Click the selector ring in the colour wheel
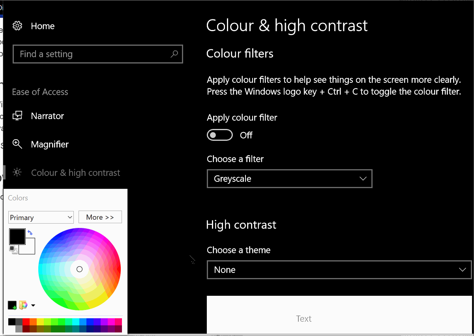Image resolution: width=474 pixels, height=336 pixels. coord(80,269)
